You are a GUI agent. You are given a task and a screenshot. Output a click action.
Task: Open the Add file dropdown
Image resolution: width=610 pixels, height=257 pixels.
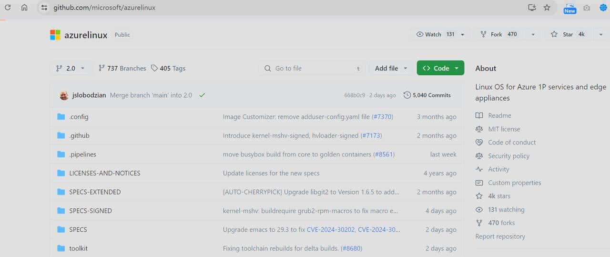click(391, 68)
